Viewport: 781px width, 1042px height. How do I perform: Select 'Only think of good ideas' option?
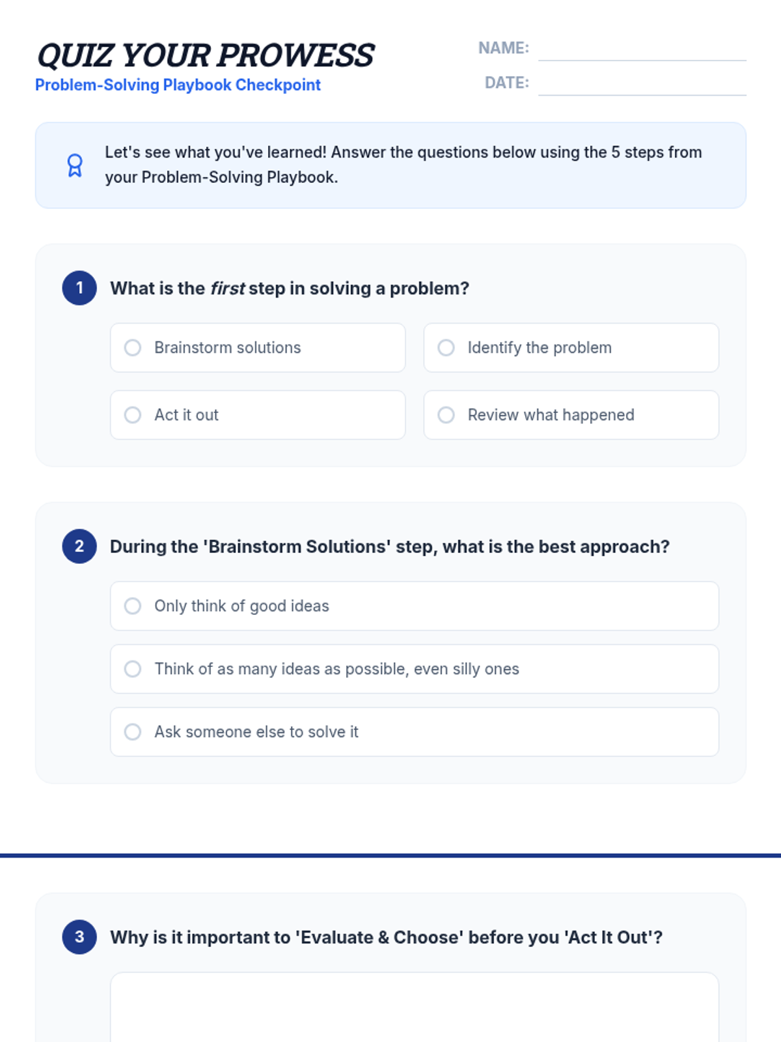[x=415, y=606]
